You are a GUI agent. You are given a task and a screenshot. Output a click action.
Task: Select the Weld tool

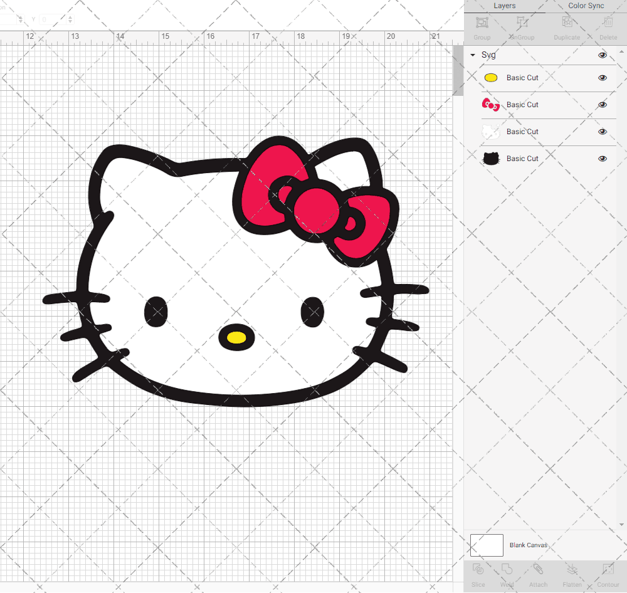[507, 569]
